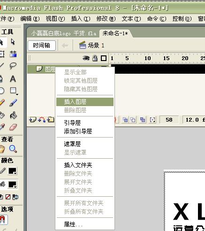
Task: Click the current frame field showing 58
Action: click(169, 120)
